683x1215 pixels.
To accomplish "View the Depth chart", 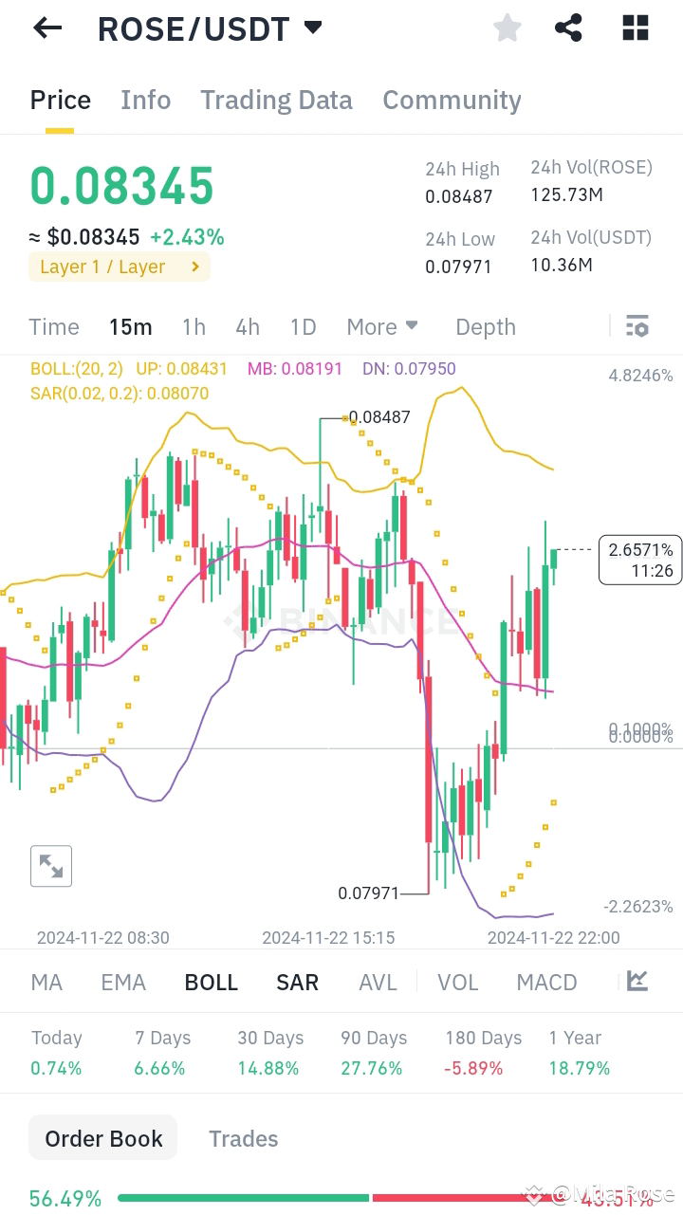I will (x=485, y=326).
